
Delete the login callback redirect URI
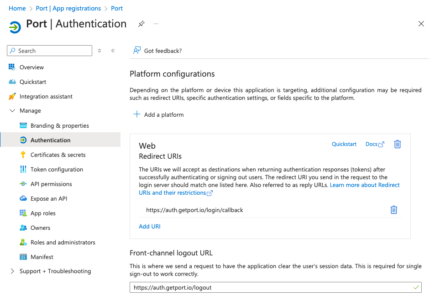pyautogui.click(x=393, y=210)
